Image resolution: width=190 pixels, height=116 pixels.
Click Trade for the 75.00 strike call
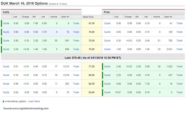76,49
